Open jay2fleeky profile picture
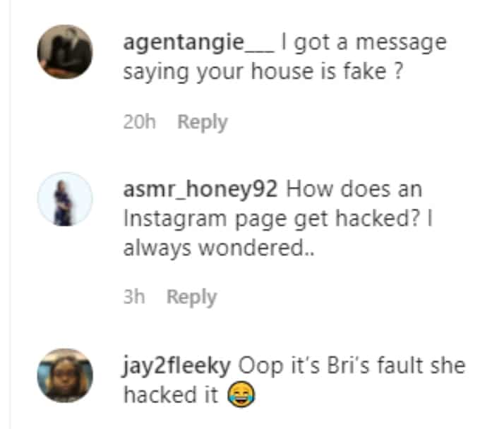This screenshot has width=480, height=429. click(x=65, y=375)
